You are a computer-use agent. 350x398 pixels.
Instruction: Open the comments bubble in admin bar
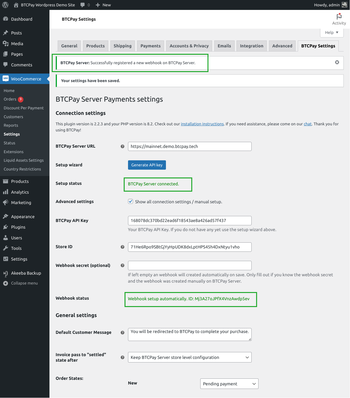click(x=82, y=5)
